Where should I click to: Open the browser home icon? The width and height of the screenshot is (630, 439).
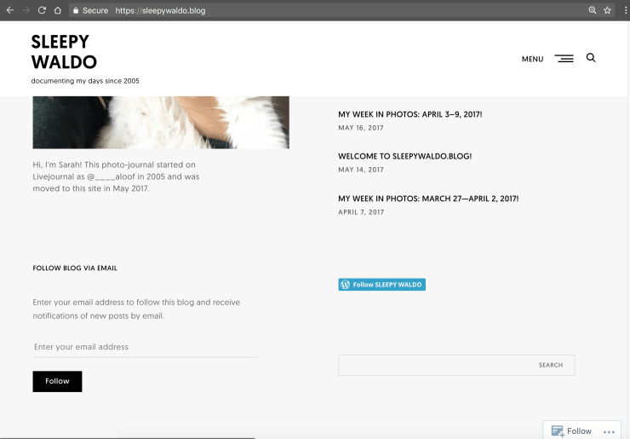pyautogui.click(x=58, y=10)
